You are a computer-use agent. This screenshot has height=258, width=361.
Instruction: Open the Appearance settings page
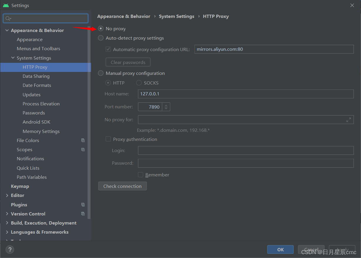pyautogui.click(x=30, y=39)
